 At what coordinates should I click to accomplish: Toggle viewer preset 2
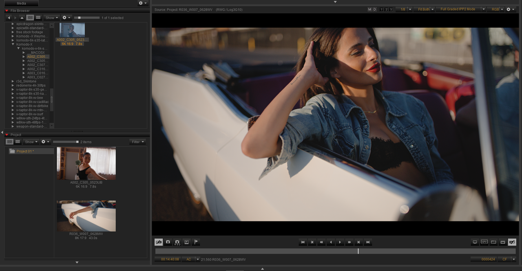click(x=386, y=9)
